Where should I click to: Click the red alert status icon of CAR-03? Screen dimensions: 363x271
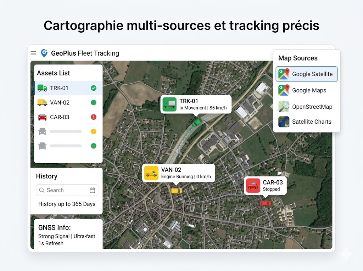pos(94,117)
